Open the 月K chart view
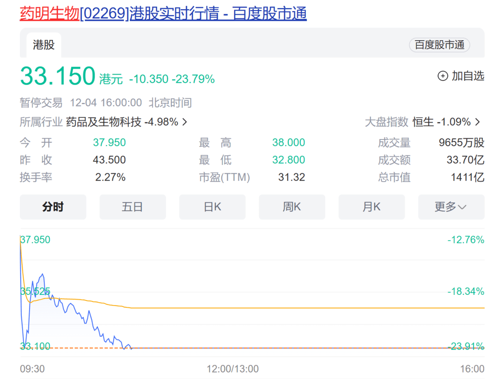 (x=371, y=207)
